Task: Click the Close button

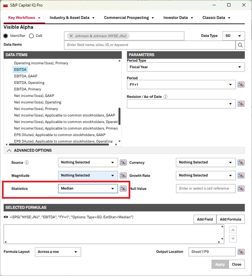Action: [x=237, y=264]
